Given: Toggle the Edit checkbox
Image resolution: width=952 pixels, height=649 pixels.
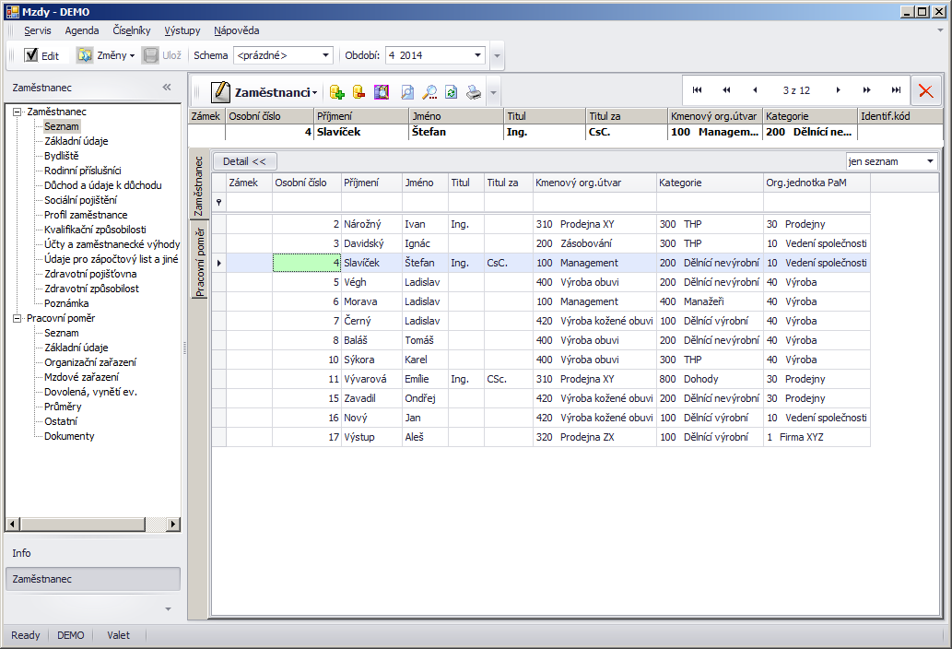Looking at the screenshot, I should [31, 55].
